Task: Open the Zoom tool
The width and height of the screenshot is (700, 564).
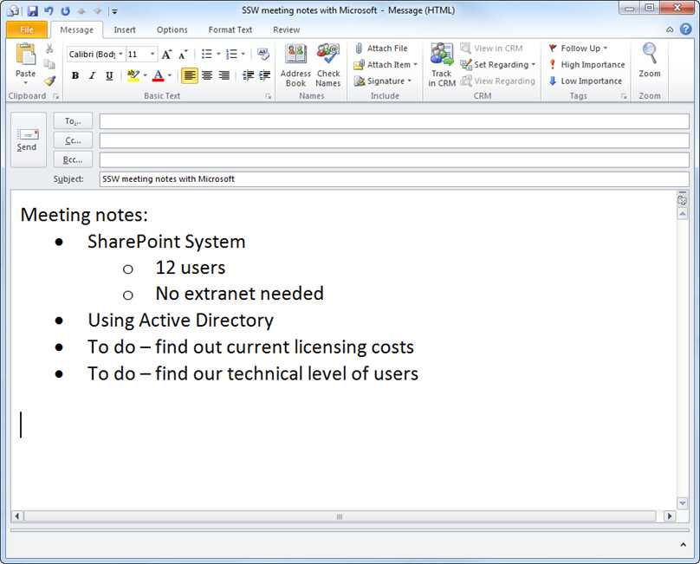Action: (x=649, y=61)
